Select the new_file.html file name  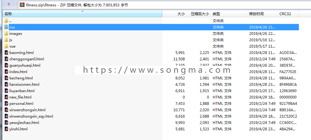[20, 97]
